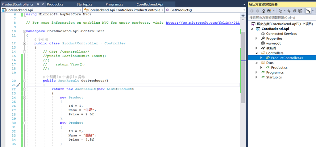
Task: Collapse the namespace CoreBackend.Api.Controllers block
Action: (x=25, y=31)
